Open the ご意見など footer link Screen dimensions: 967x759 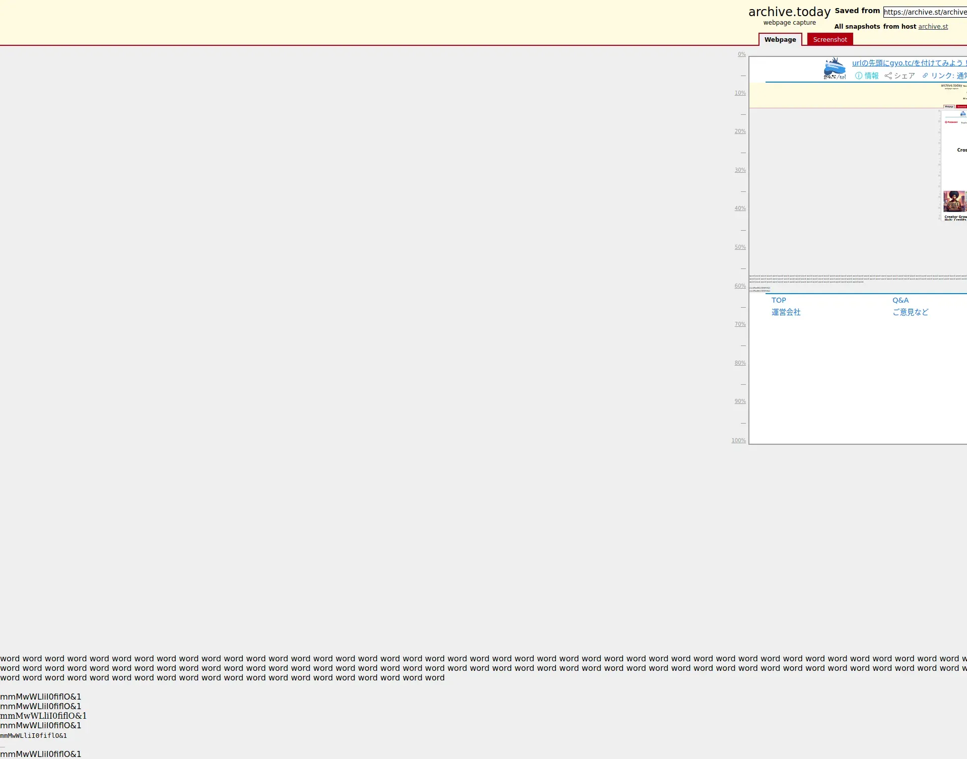[910, 312]
